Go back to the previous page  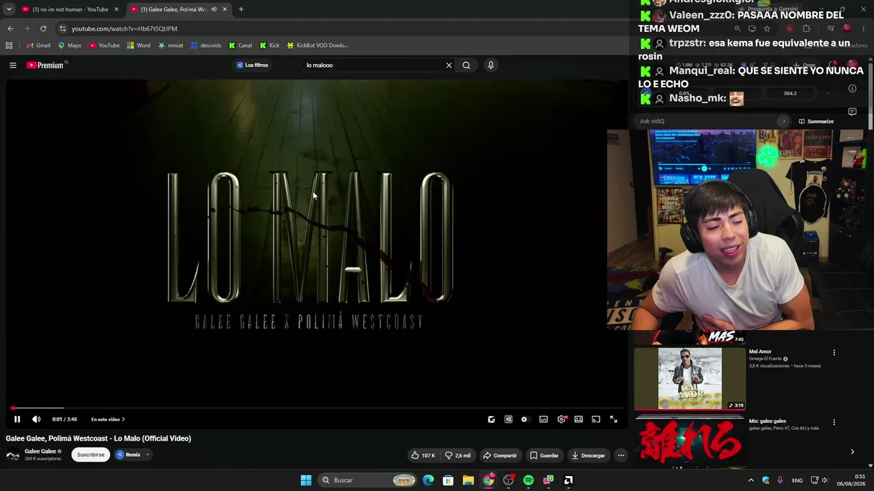click(10, 29)
